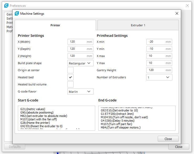Viewport: 194px width, 154px height.
Task: Toggle the Origin at center checkbox
Action: 70,70
